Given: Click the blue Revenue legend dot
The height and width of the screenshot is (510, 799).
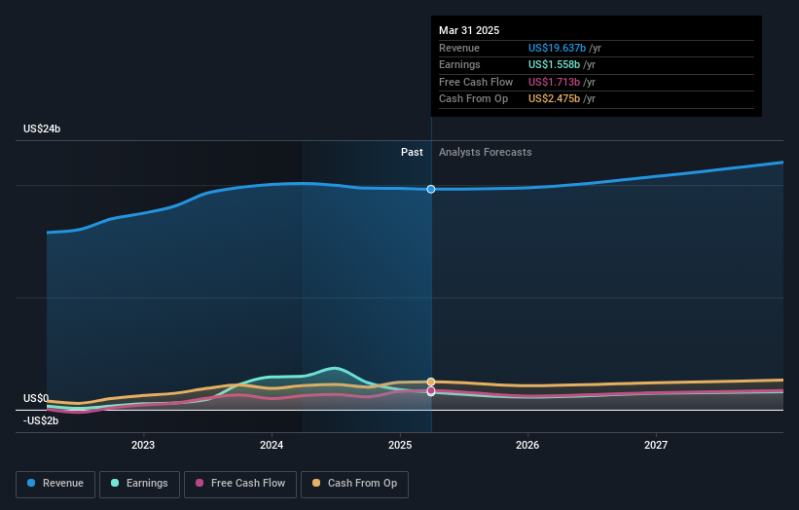Looking at the screenshot, I should tap(31, 483).
